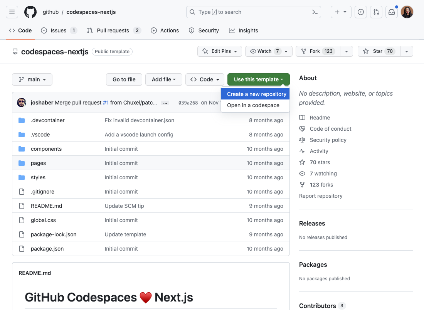Viewport: 424px width, 310px height.
Task: Open the notifications inbox
Action: click(392, 12)
